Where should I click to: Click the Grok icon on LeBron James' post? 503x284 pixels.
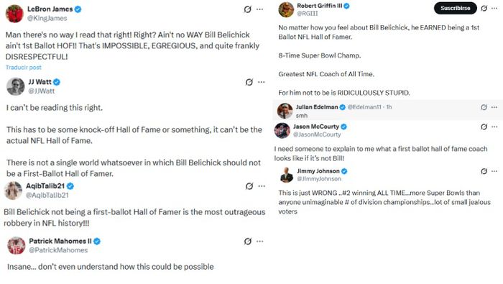click(247, 9)
